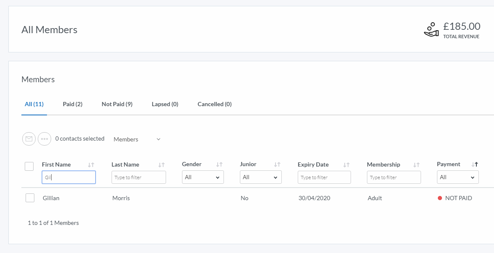Click the email envelope icon
Viewport: 494px width, 253px height.
click(x=29, y=139)
